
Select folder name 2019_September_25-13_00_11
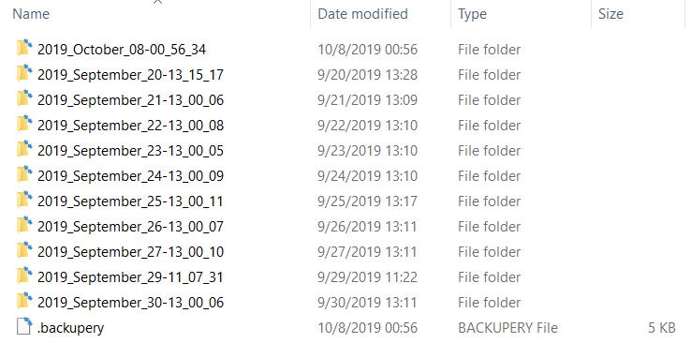[130, 201]
